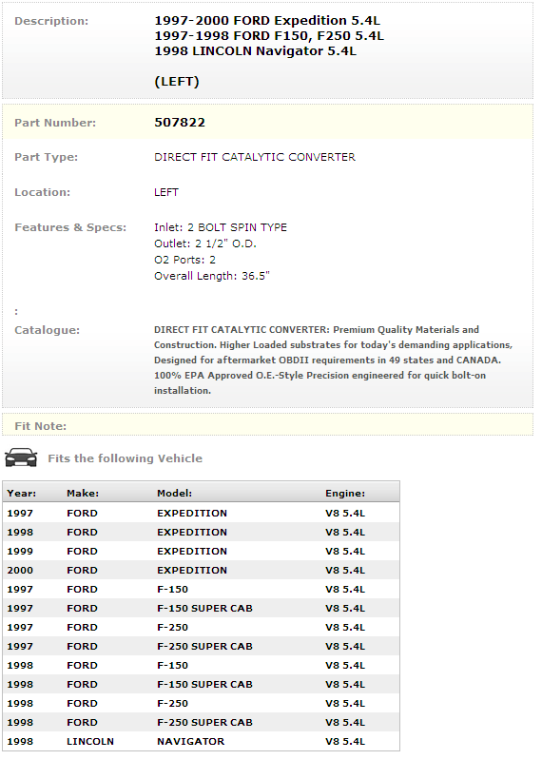Click the Year column header

[x=21, y=493]
